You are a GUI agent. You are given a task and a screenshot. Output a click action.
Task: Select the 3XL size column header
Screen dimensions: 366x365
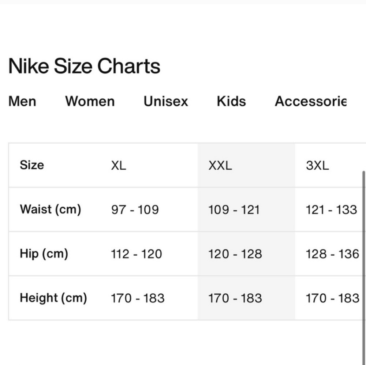pyautogui.click(x=318, y=165)
